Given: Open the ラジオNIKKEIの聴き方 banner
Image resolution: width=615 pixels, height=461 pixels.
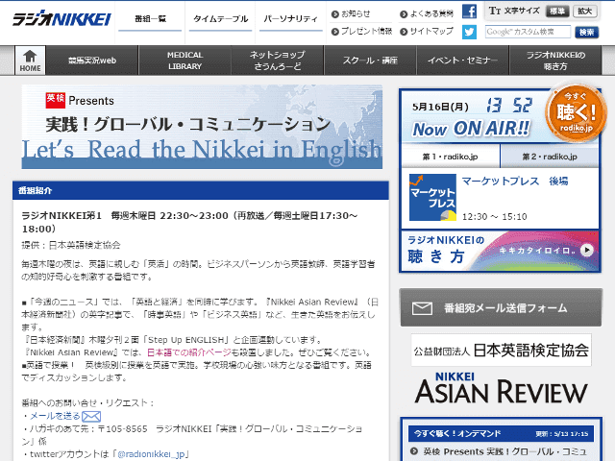Looking at the screenshot, I should (x=500, y=251).
